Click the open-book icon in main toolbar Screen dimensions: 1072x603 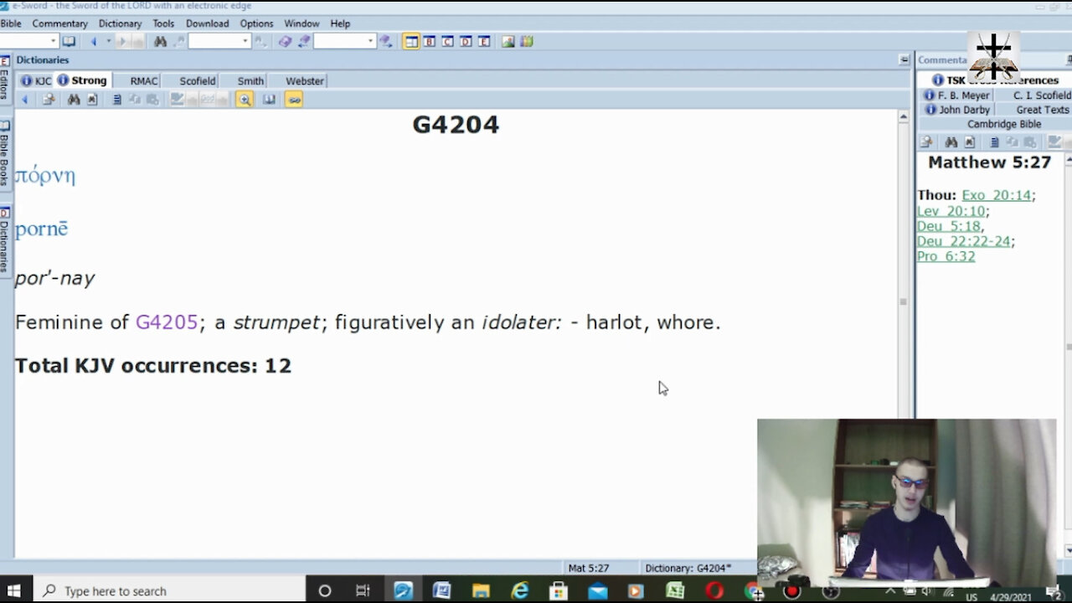pyautogui.click(x=70, y=41)
